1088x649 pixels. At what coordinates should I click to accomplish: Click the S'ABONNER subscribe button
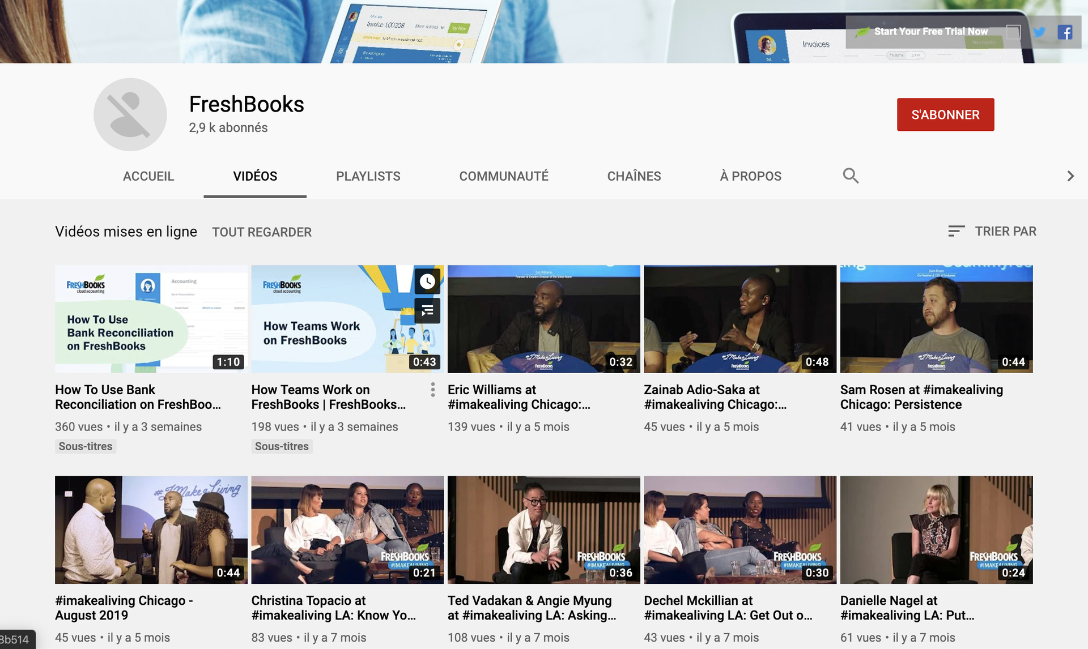click(945, 114)
